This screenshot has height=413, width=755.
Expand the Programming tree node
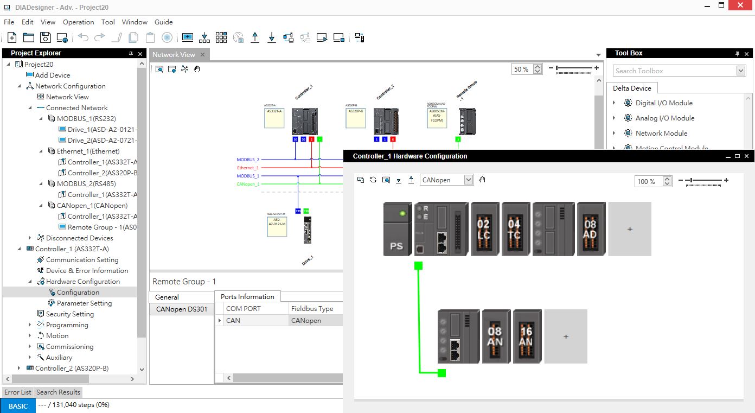click(30, 325)
